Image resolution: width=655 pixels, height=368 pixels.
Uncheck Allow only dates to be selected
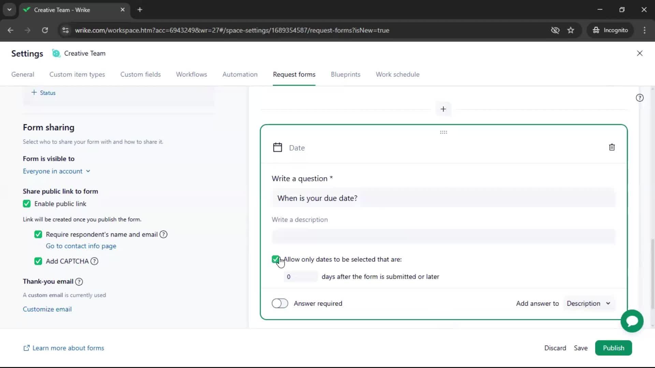pos(276,259)
